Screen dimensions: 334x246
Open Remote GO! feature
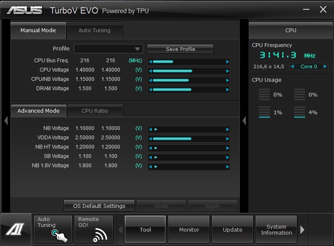click(x=94, y=229)
